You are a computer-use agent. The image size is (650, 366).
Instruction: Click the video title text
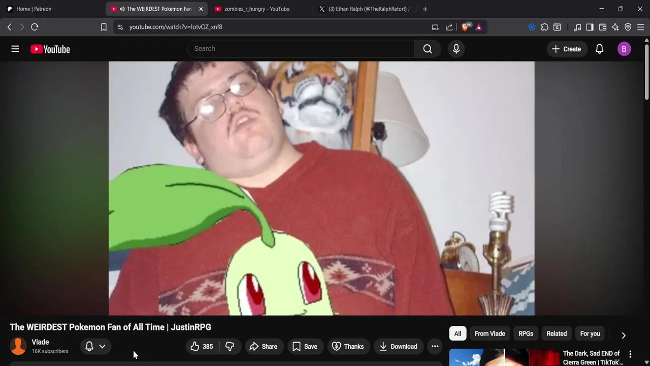[x=110, y=327]
